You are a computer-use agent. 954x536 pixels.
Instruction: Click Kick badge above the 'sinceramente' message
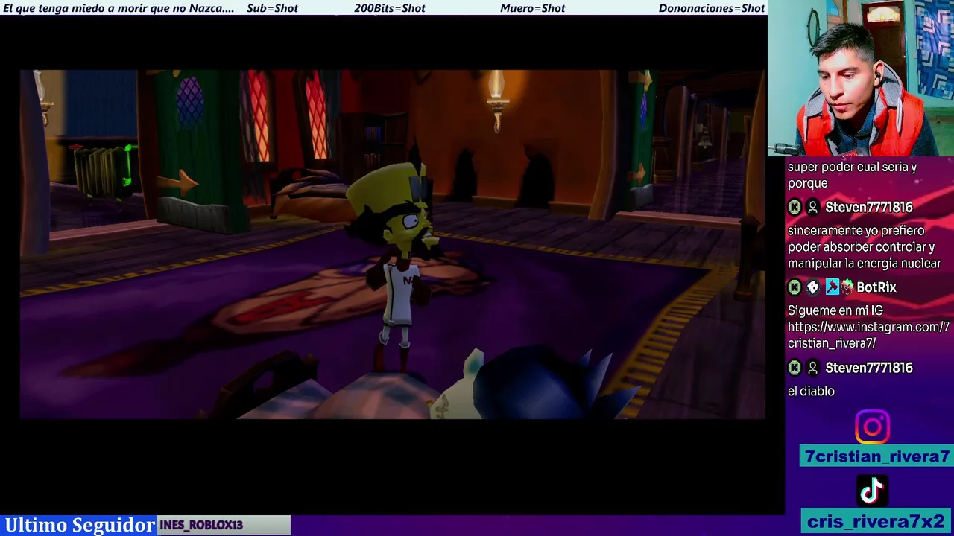(795, 207)
